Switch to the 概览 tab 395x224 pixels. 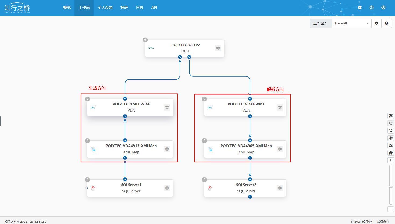67,8
